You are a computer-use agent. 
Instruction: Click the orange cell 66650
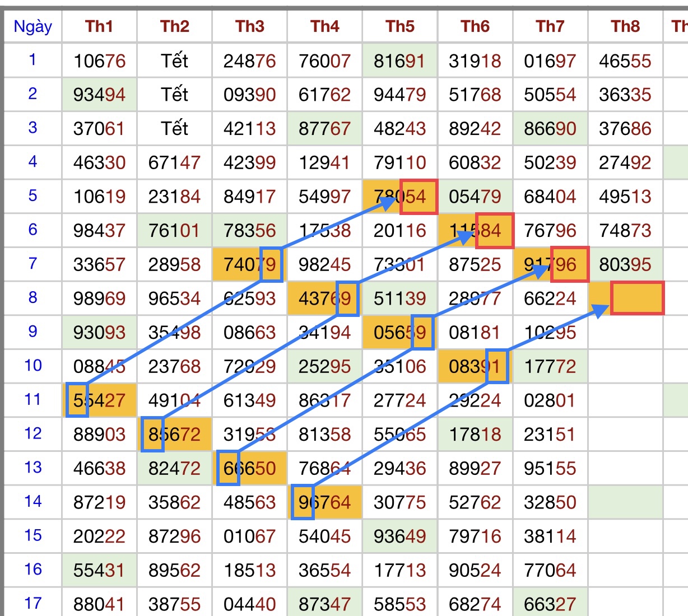(250, 468)
